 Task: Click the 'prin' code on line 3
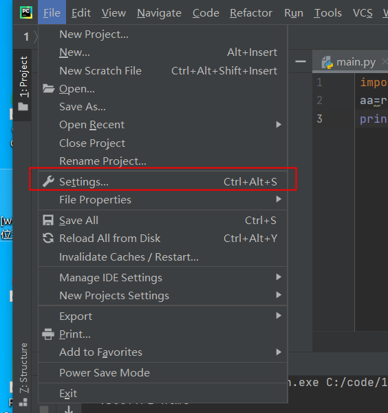point(374,119)
